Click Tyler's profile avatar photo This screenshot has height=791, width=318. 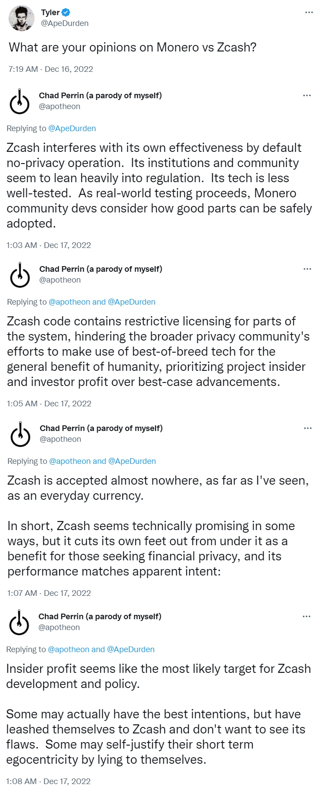pos(21,18)
